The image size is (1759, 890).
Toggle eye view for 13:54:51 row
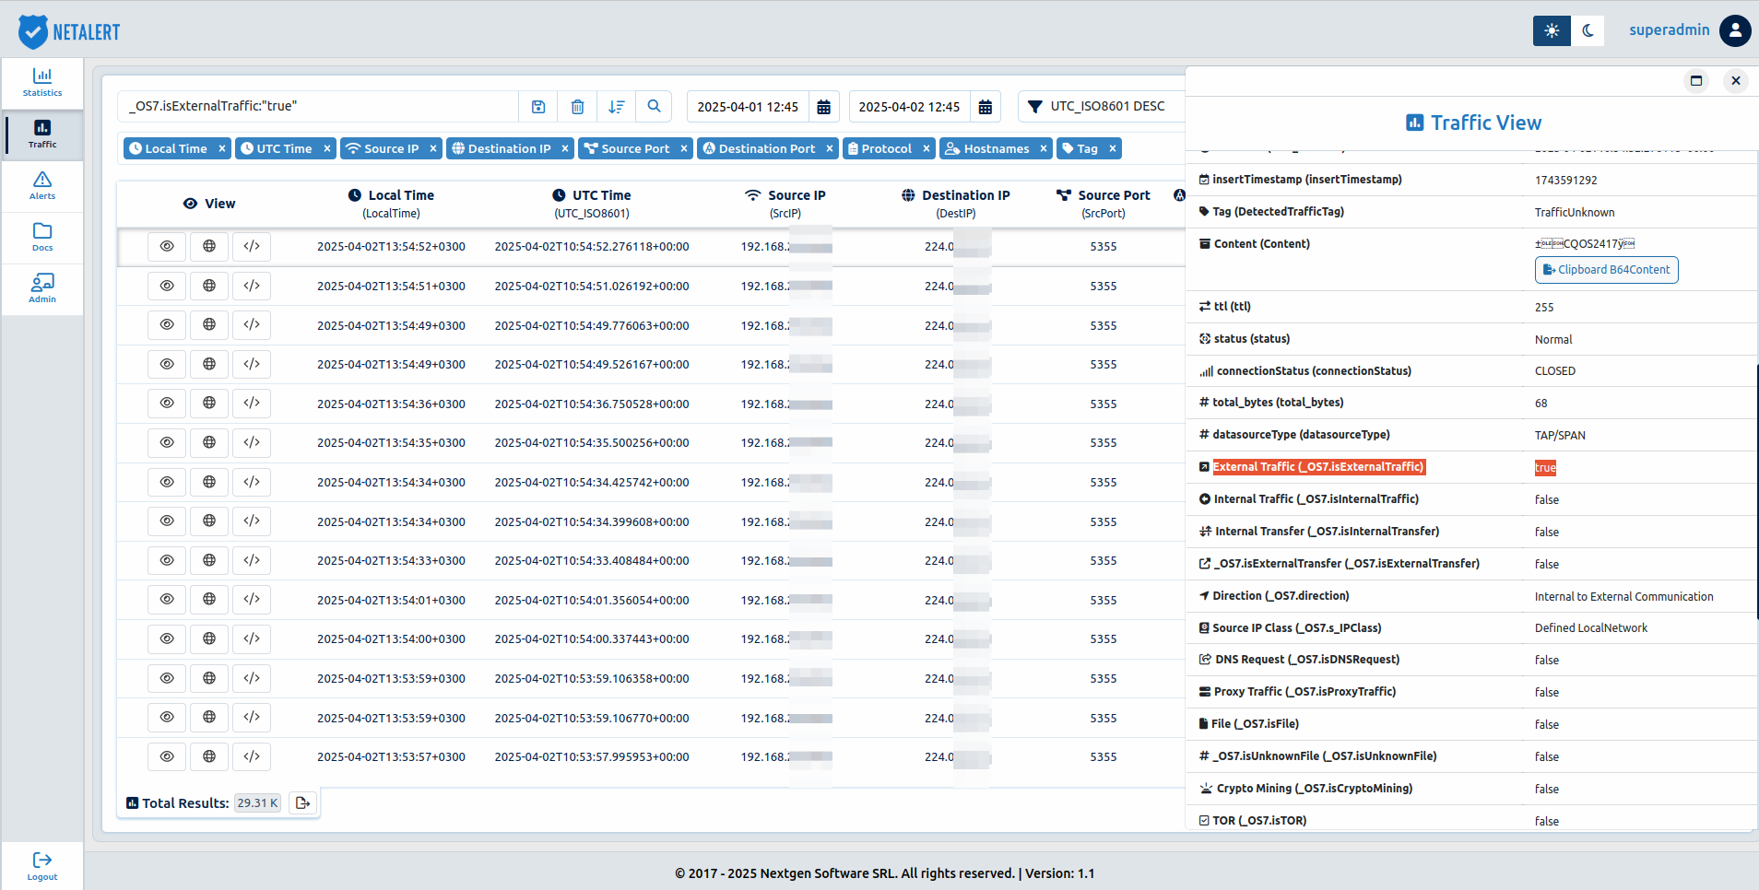coord(167,286)
